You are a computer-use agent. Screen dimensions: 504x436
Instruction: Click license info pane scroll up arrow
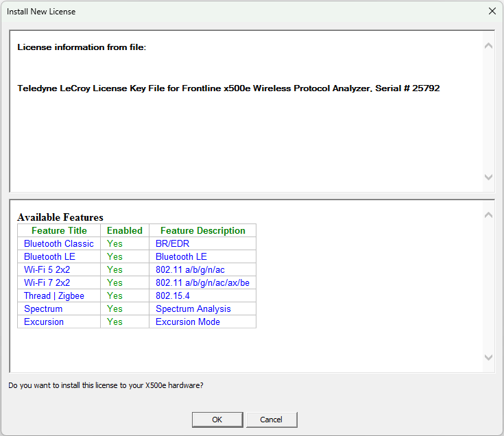coord(488,46)
